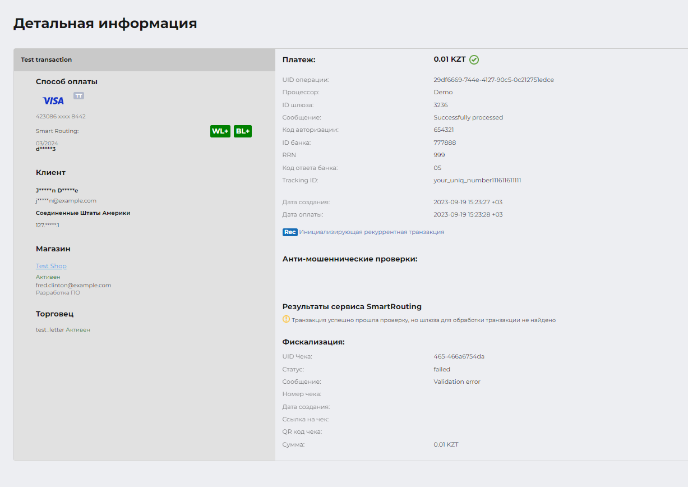Click the Visa card logo
The width and height of the screenshot is (688, 487).
tap(53, 101)
